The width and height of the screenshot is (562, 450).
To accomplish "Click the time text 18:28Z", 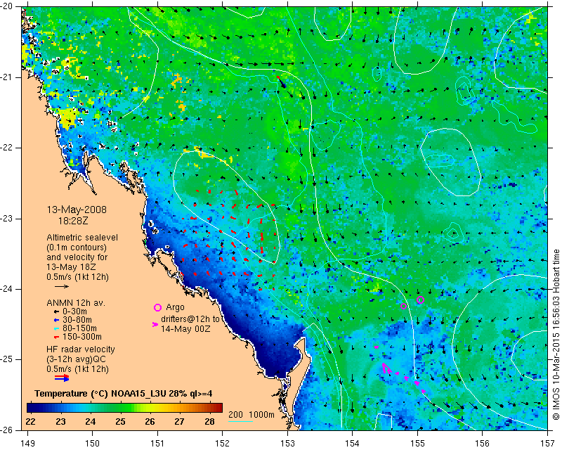I will [73, 221].
